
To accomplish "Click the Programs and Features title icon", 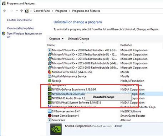I will 4,4.
